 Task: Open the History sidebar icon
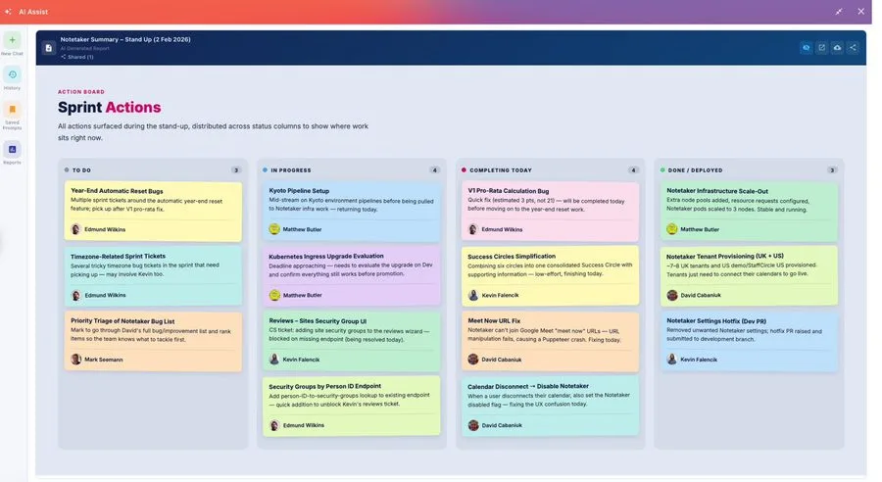(x=12, y=74)
